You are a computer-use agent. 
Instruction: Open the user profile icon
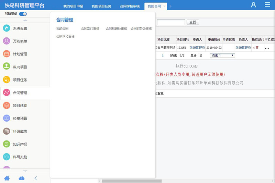(x=253, y=5)
